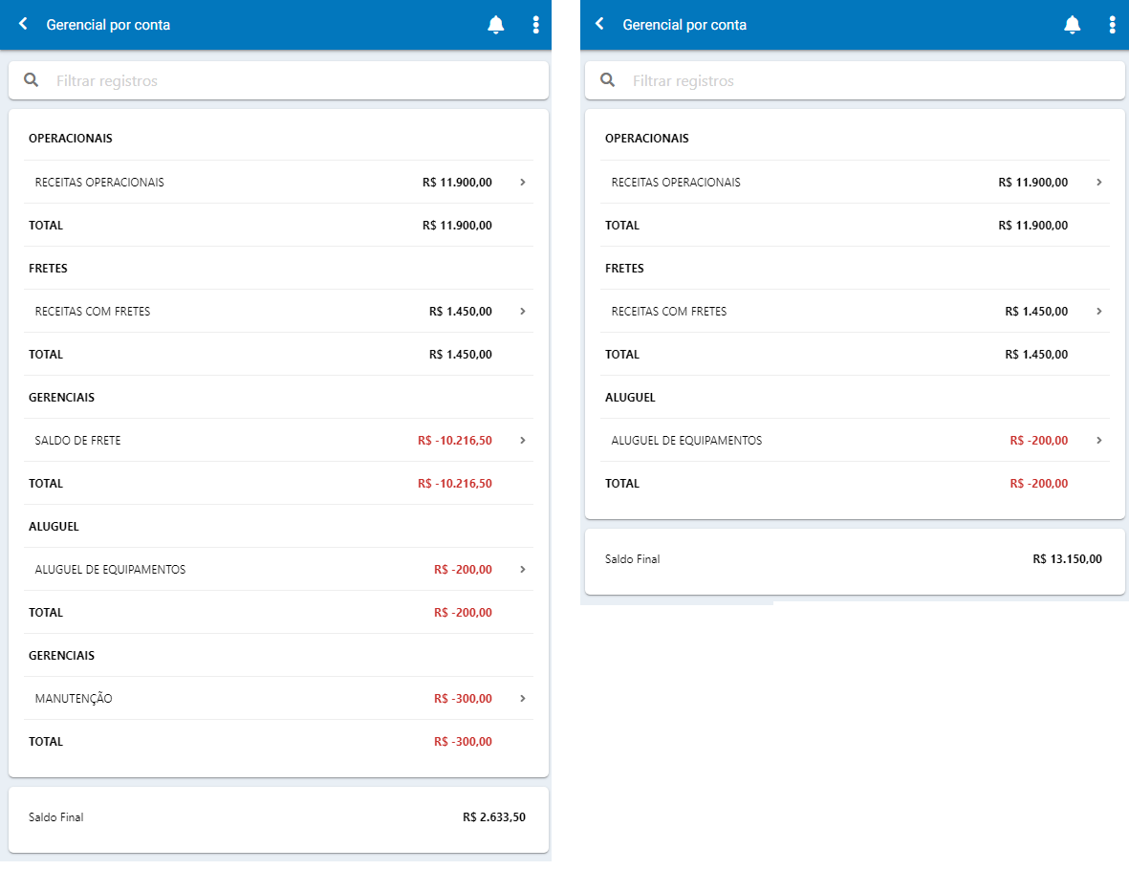Click GERENCIAIS heading above MANUTENÇÃO

point(61,656)
